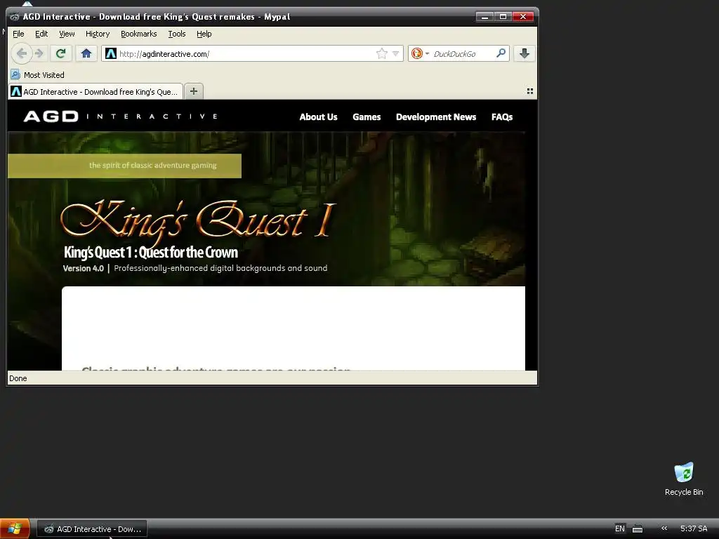Expand hidden tray icons with the chevron
This screenshot has height=539, width=719.
point(664,528)
